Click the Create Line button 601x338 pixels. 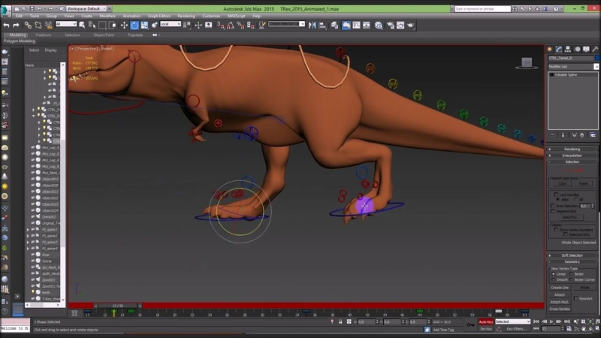coord(560,288)
